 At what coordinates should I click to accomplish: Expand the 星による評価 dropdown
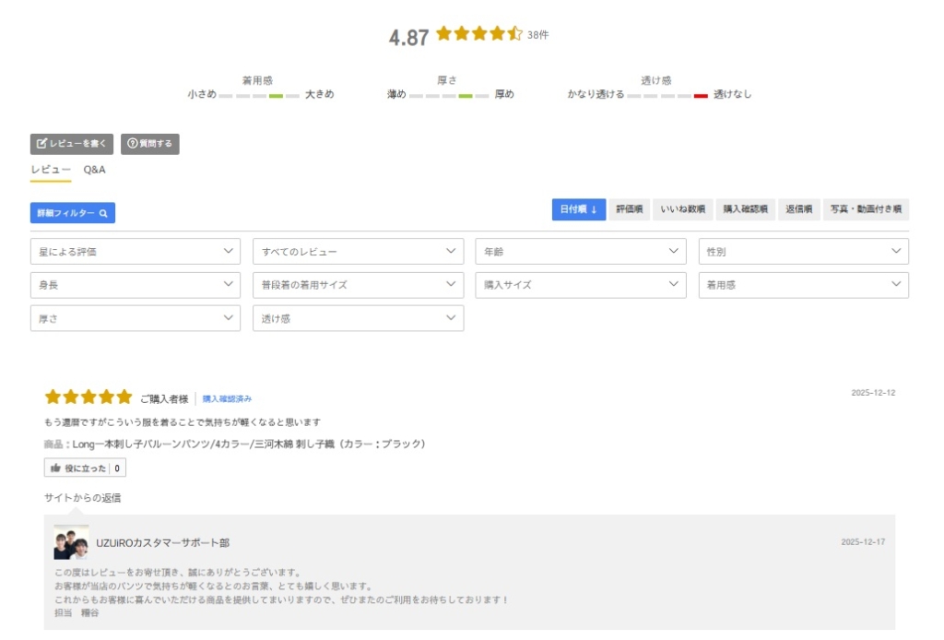point(136,252)
